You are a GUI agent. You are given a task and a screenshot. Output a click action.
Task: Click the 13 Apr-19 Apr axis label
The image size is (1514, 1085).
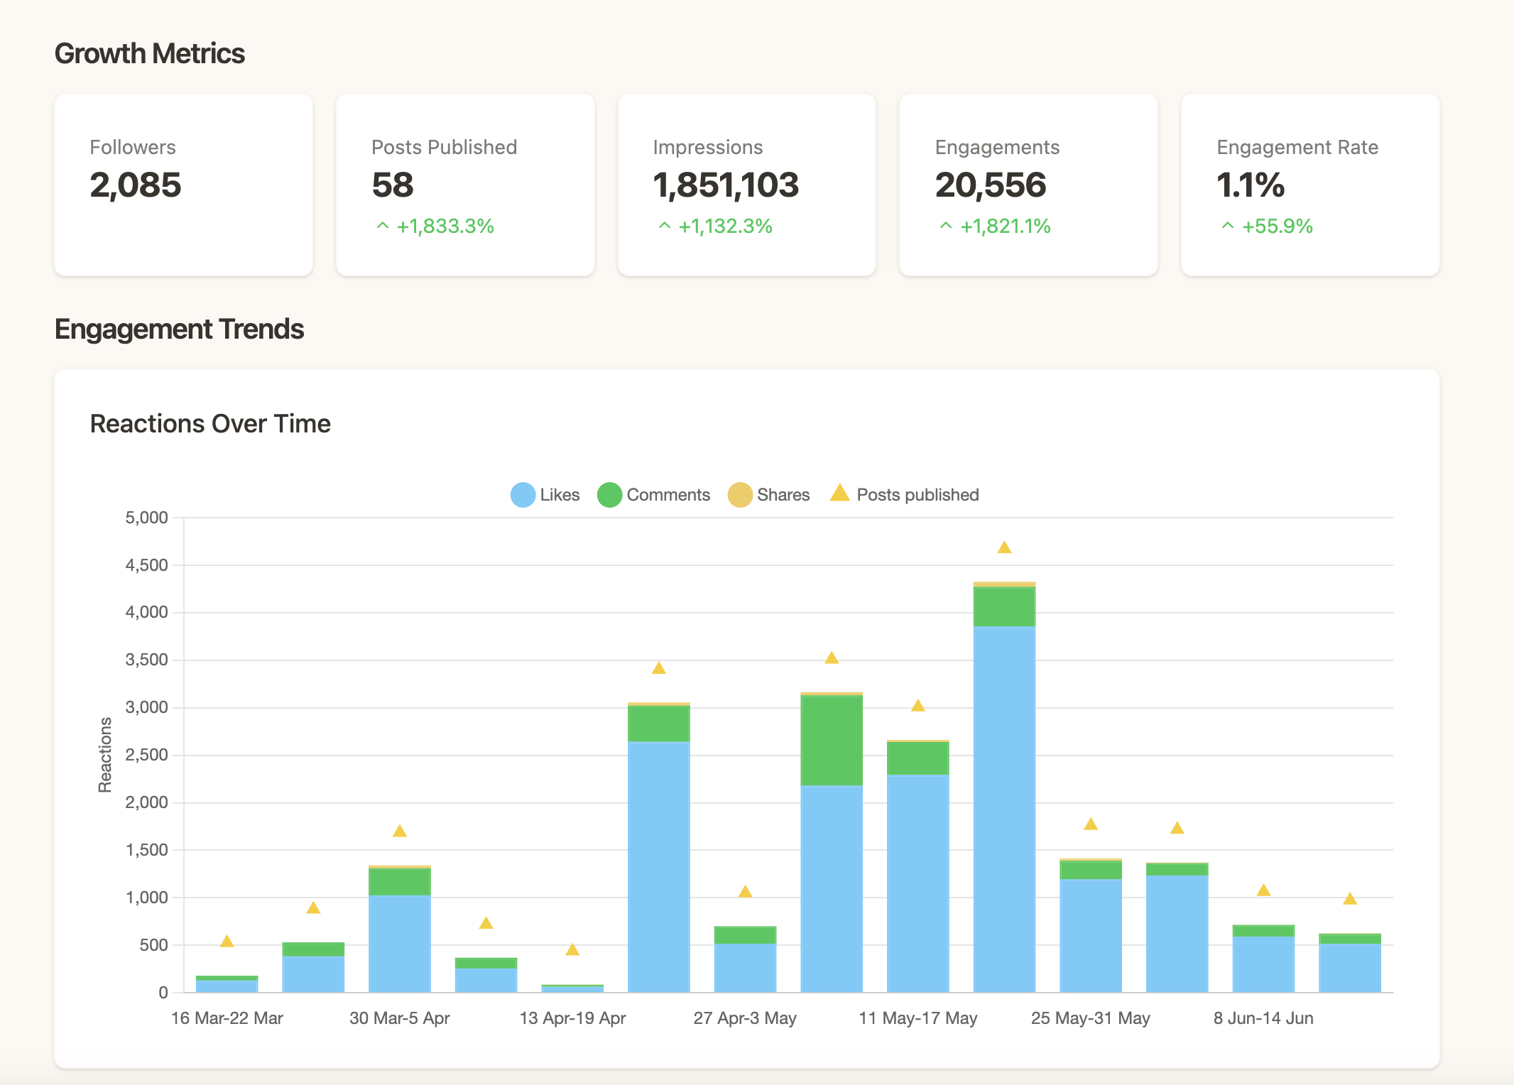572,1018
